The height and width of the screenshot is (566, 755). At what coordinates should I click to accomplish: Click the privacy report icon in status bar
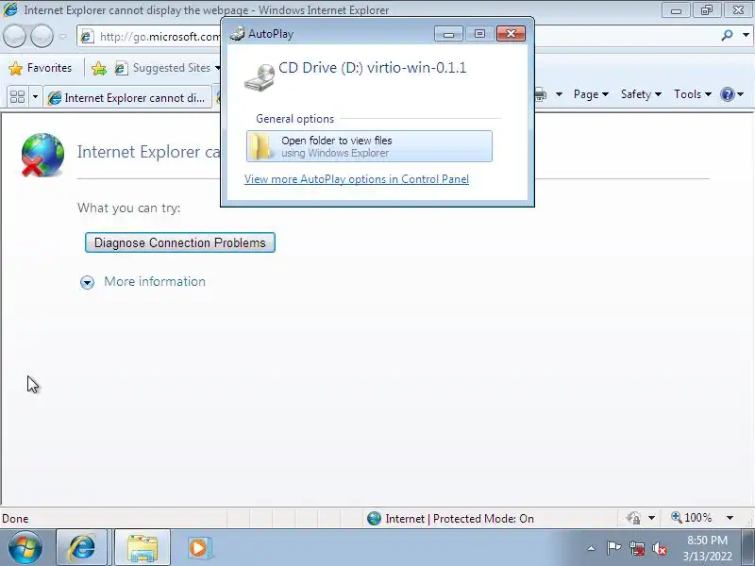(633, 518)
